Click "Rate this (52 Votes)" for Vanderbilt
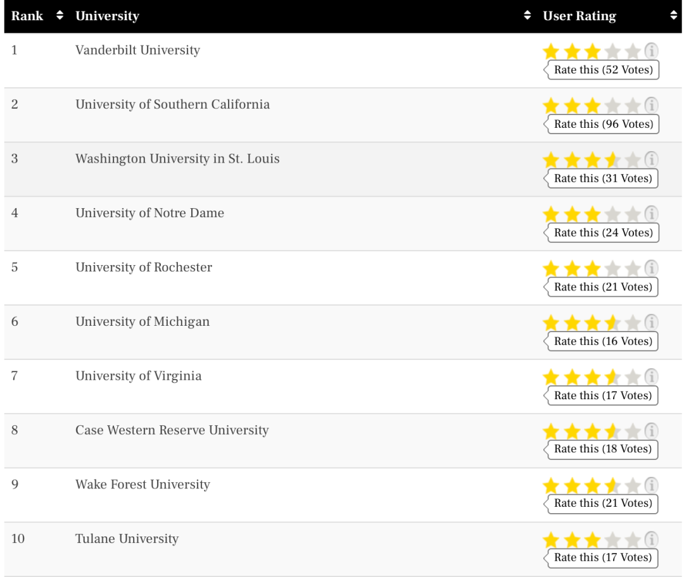The image size is (684, 577). (x=602, y=70)
